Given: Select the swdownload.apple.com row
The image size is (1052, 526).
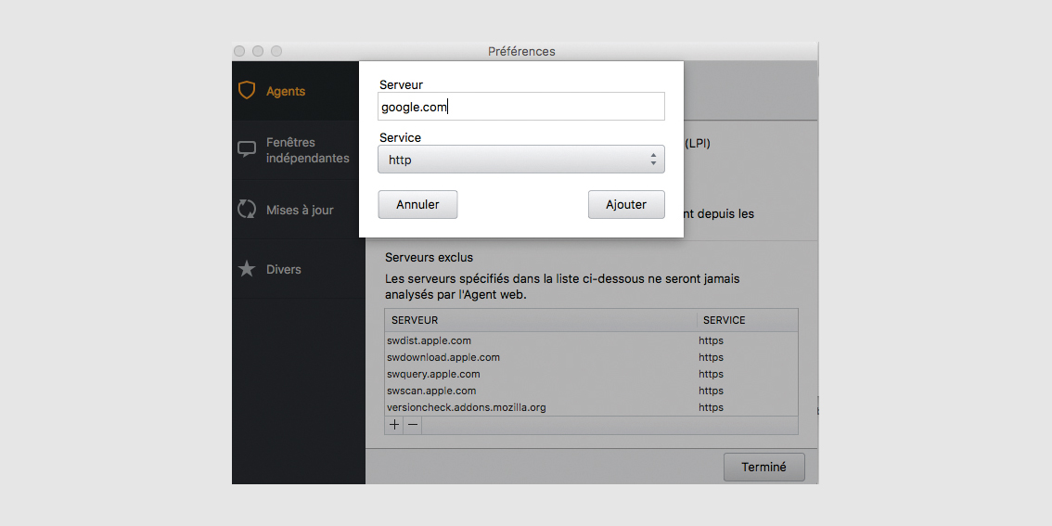Looking at the screenshot, I should (x=591, y=357).
